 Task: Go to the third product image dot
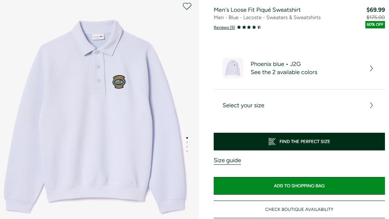point(187,146)
